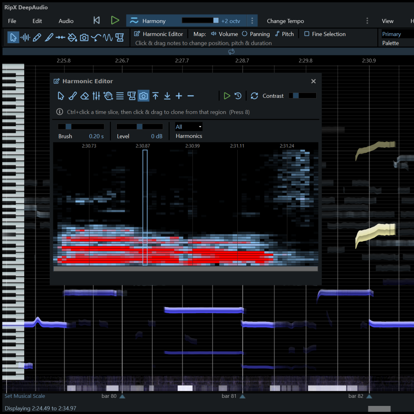Select camera clone tool in Harmonic Editor

point(144,96)
